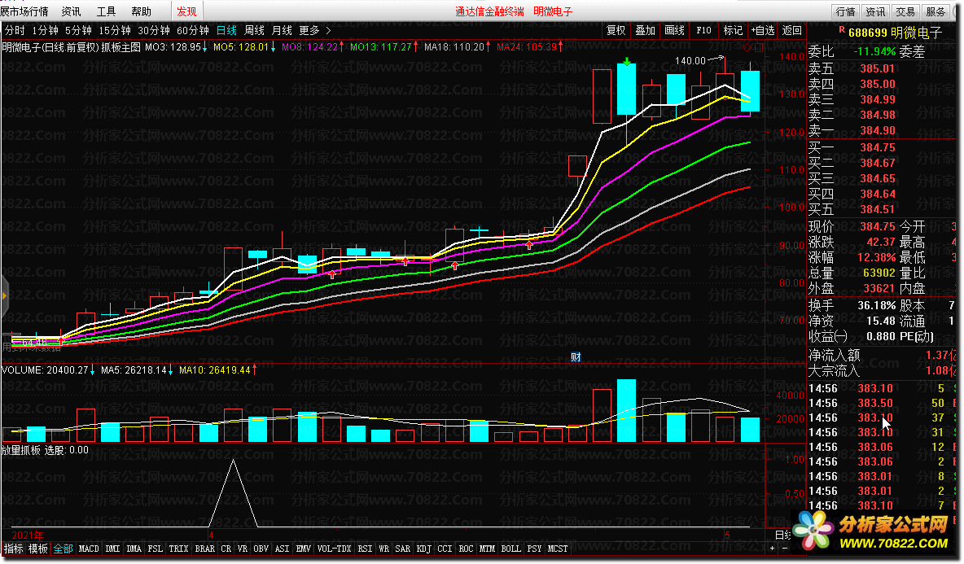Open the 资讯 menu in the menu bar

pyautogui.click(x=71, y=11)
